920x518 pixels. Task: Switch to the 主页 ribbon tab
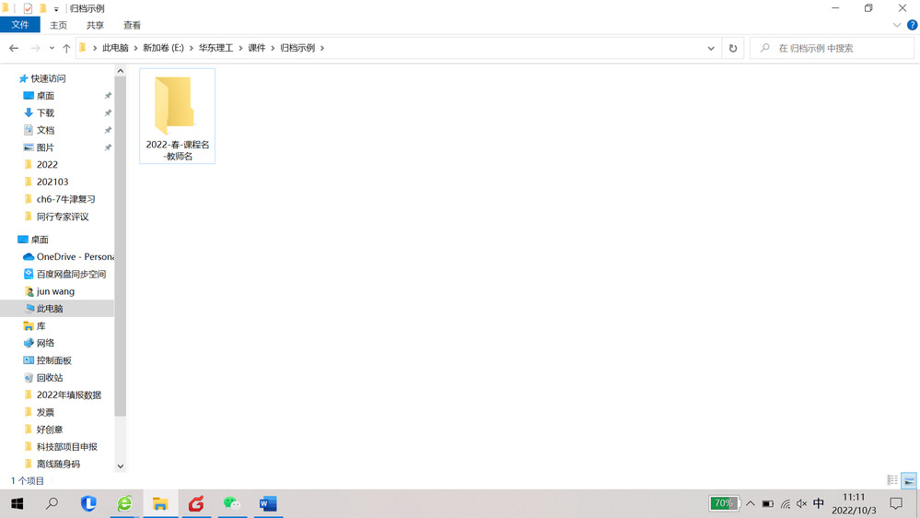(58, 25)
